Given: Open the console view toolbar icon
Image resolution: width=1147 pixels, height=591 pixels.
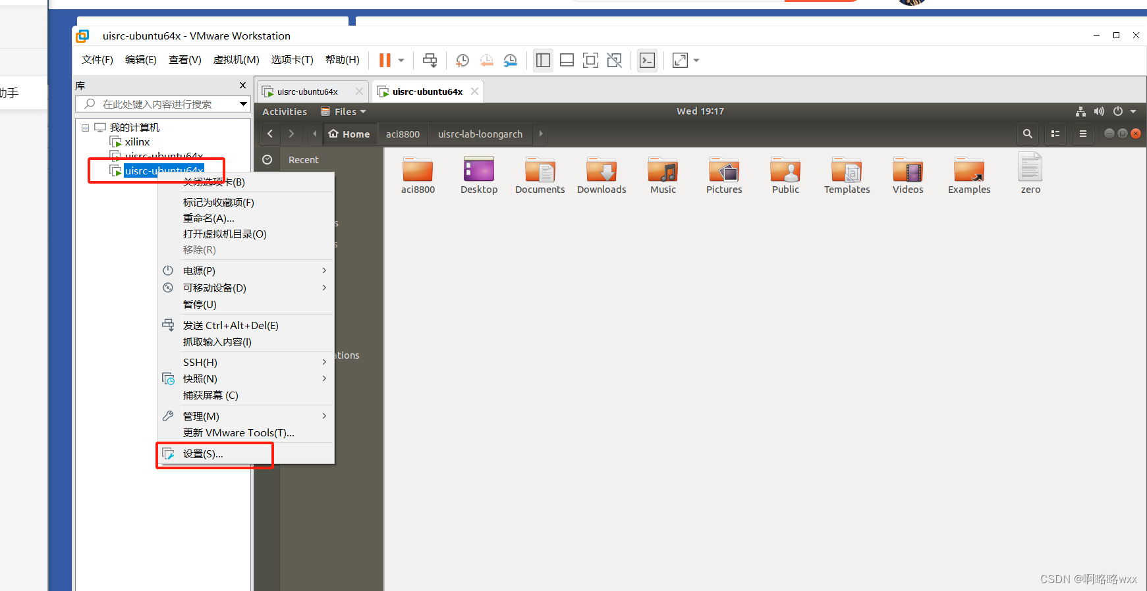Looking at the screenshot, I should click(x=648, y=61).
